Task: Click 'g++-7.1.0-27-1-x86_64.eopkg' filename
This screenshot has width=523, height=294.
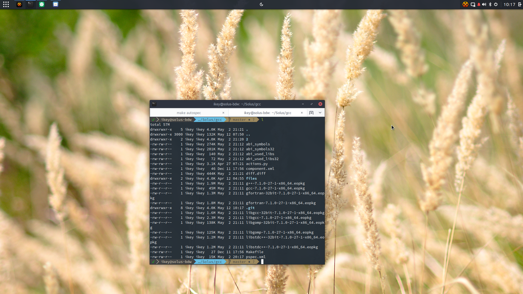Action: click(x=275, y=183)
